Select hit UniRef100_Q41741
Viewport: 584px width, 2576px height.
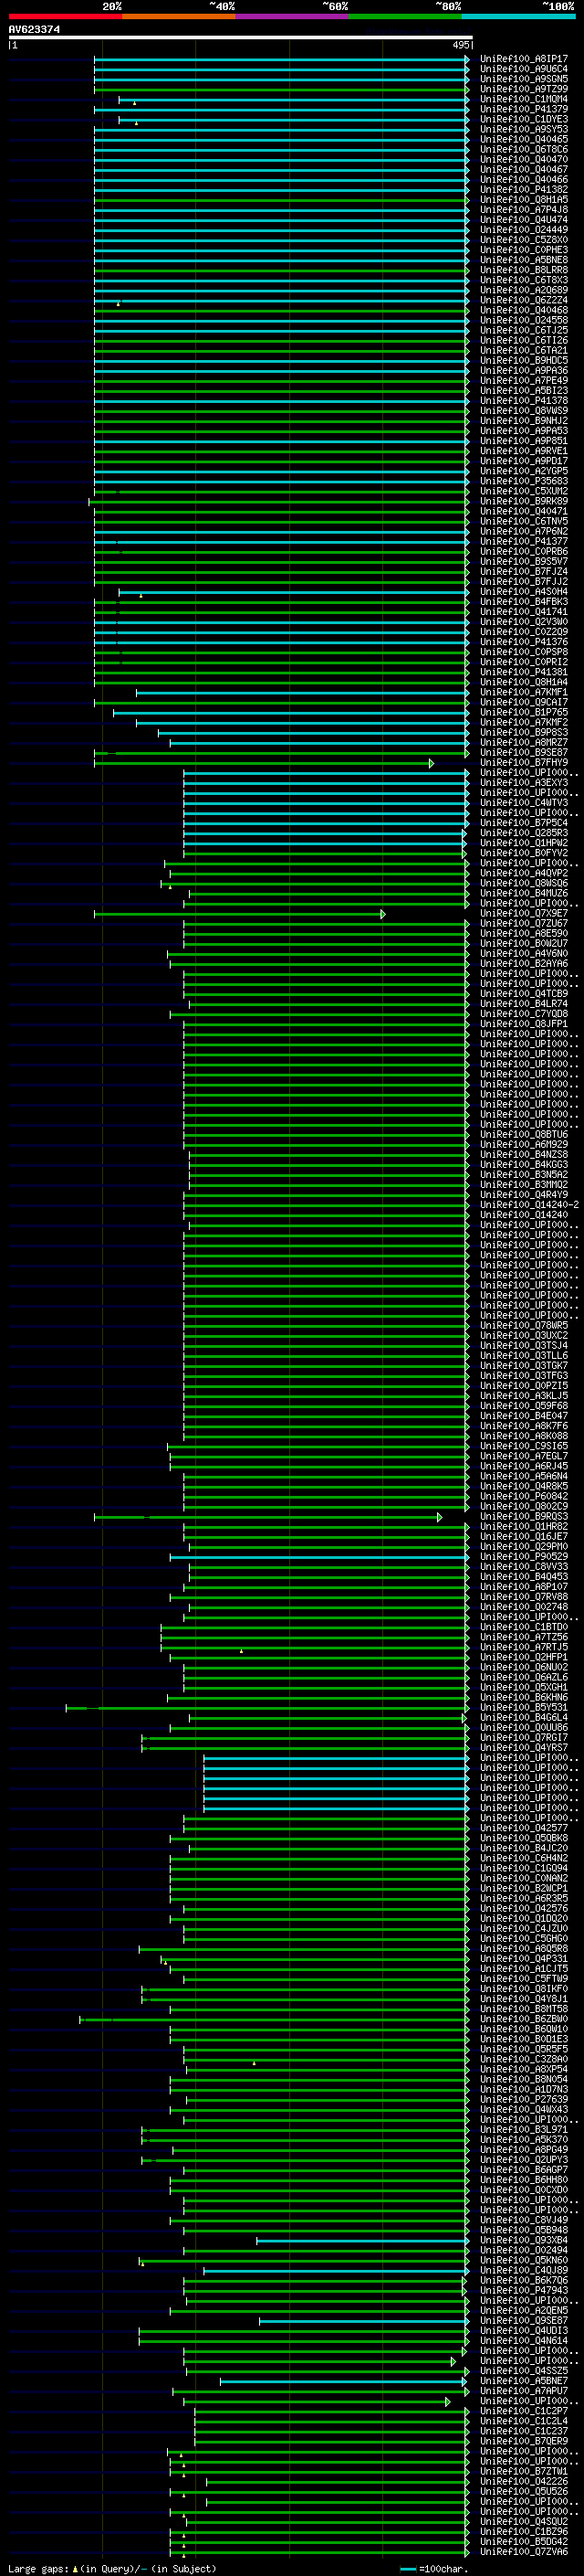click(x=524, y=611)
